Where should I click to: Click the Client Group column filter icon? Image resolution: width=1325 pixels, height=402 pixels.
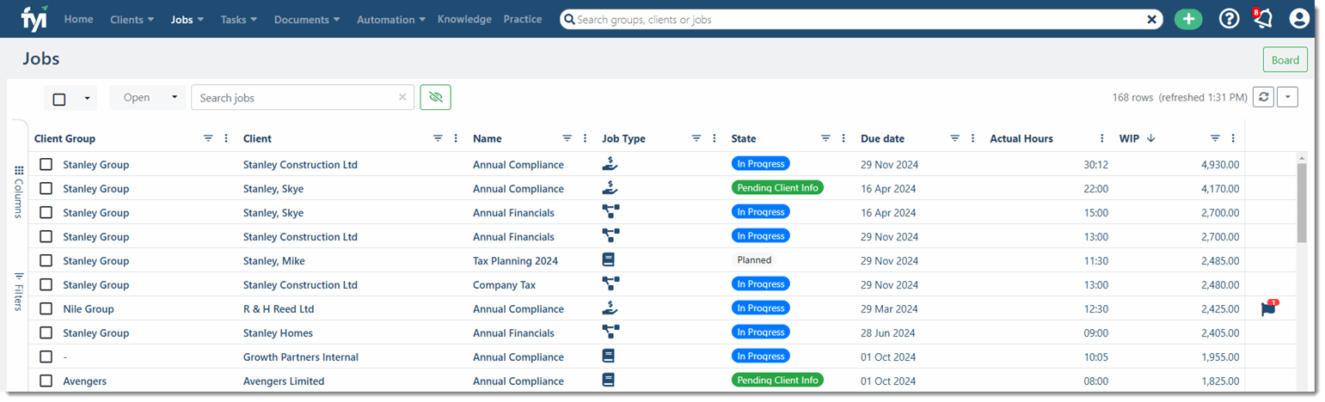click(208, 138)
